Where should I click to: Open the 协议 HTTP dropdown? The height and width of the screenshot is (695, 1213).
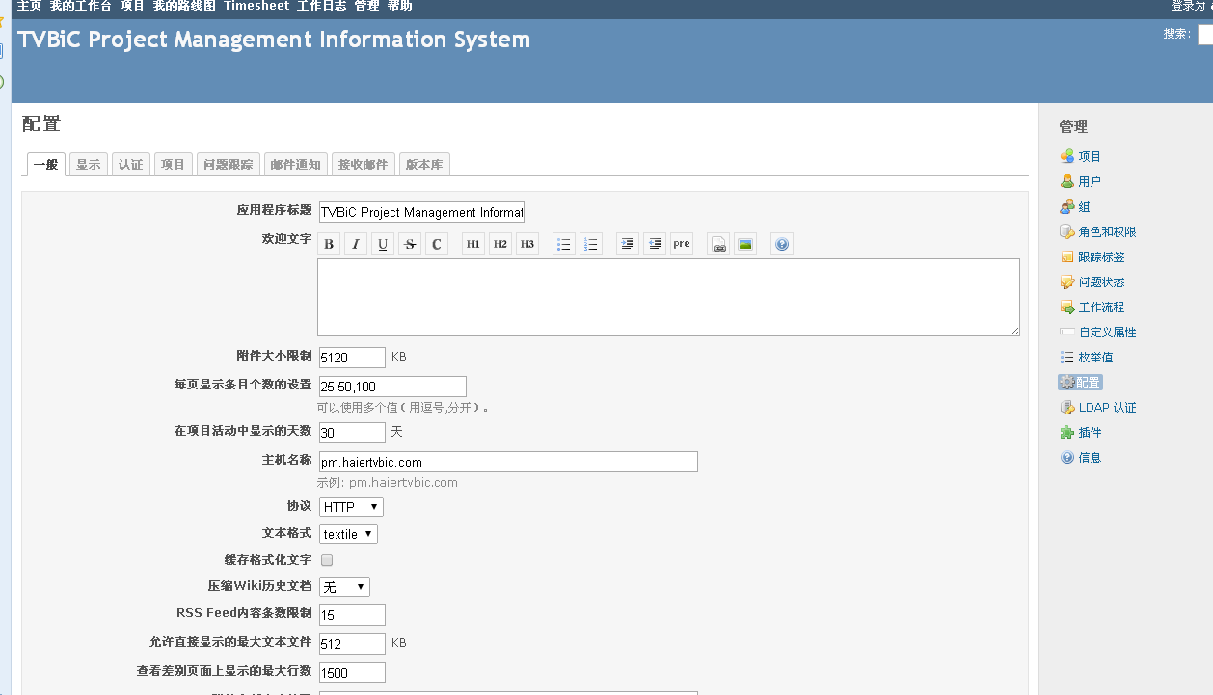(x=351, y=507)
